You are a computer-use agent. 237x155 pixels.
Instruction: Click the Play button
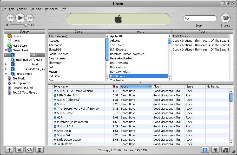[20, 18]
